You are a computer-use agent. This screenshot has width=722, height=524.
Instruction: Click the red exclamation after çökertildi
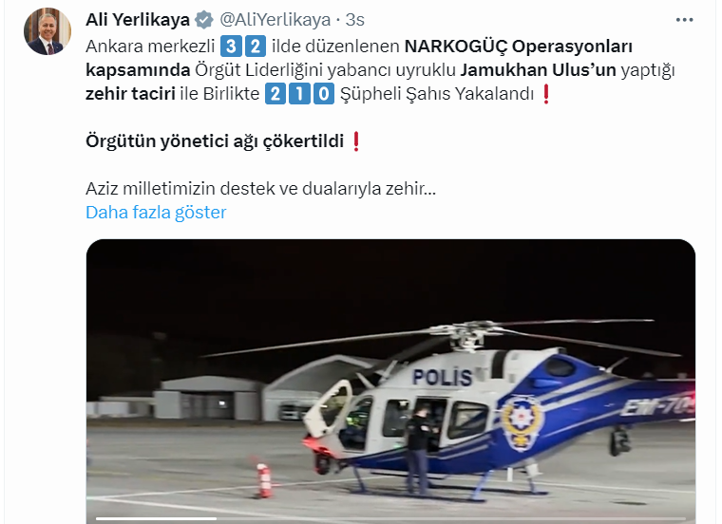(x=356, y=141)
